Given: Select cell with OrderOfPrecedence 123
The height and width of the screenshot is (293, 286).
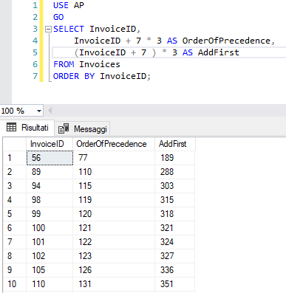Looking at the screenshot, I should coord(114,256).
